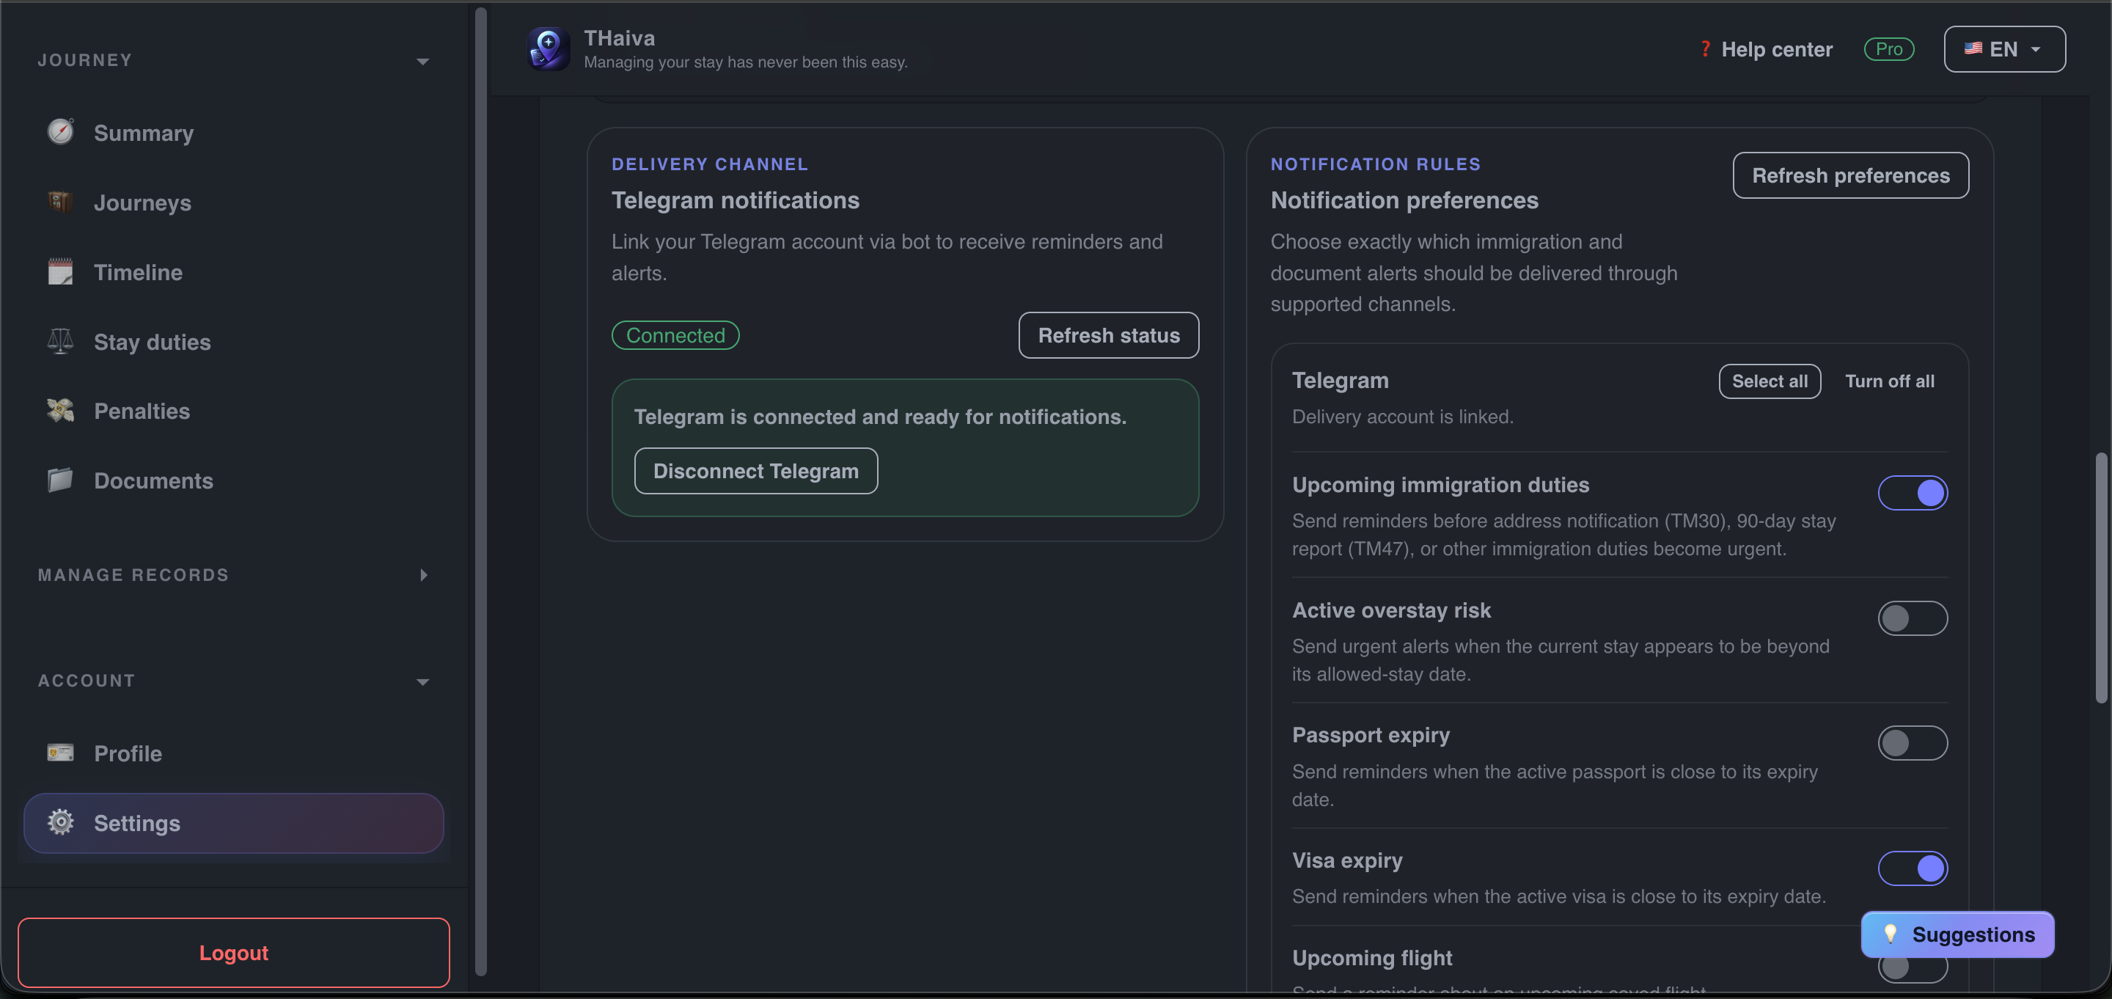Click the main page vertical scrollbar
2112x999 pixels.
coord(2100,577)
